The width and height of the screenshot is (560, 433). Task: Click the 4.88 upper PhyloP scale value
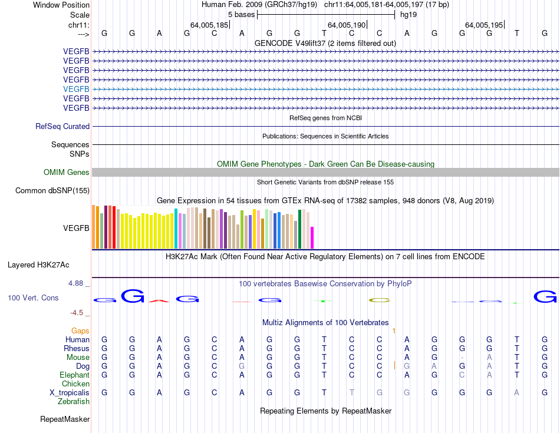tap(75, 283)
